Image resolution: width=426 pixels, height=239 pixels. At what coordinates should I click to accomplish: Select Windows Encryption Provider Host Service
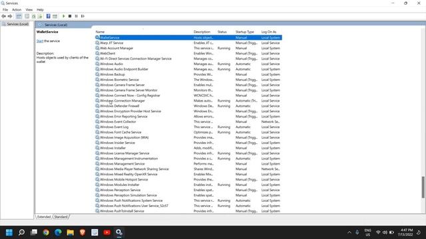click(188, 111)
